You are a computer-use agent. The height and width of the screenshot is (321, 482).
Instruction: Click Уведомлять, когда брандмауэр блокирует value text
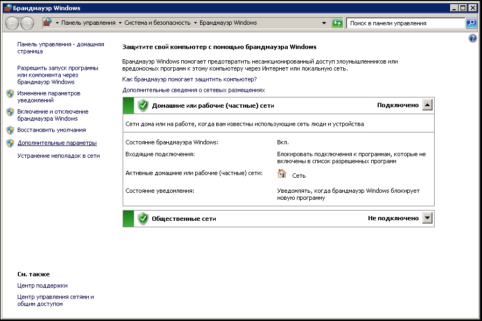[x=348, y=194]
